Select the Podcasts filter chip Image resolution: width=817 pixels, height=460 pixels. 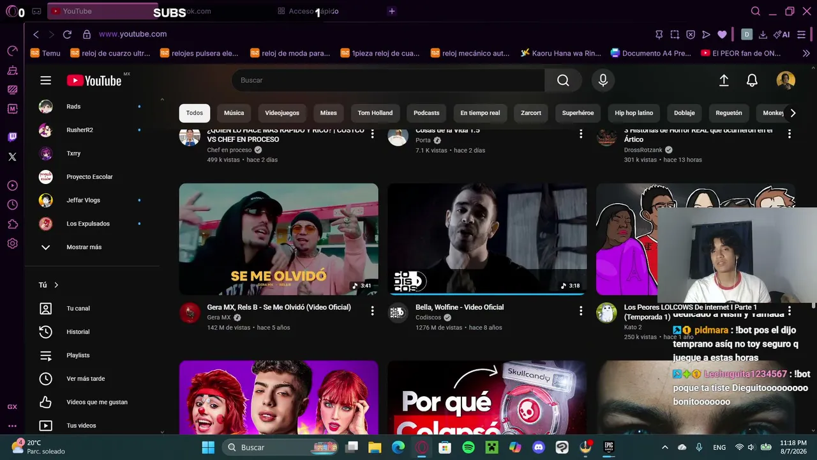(x=426, y=113)
